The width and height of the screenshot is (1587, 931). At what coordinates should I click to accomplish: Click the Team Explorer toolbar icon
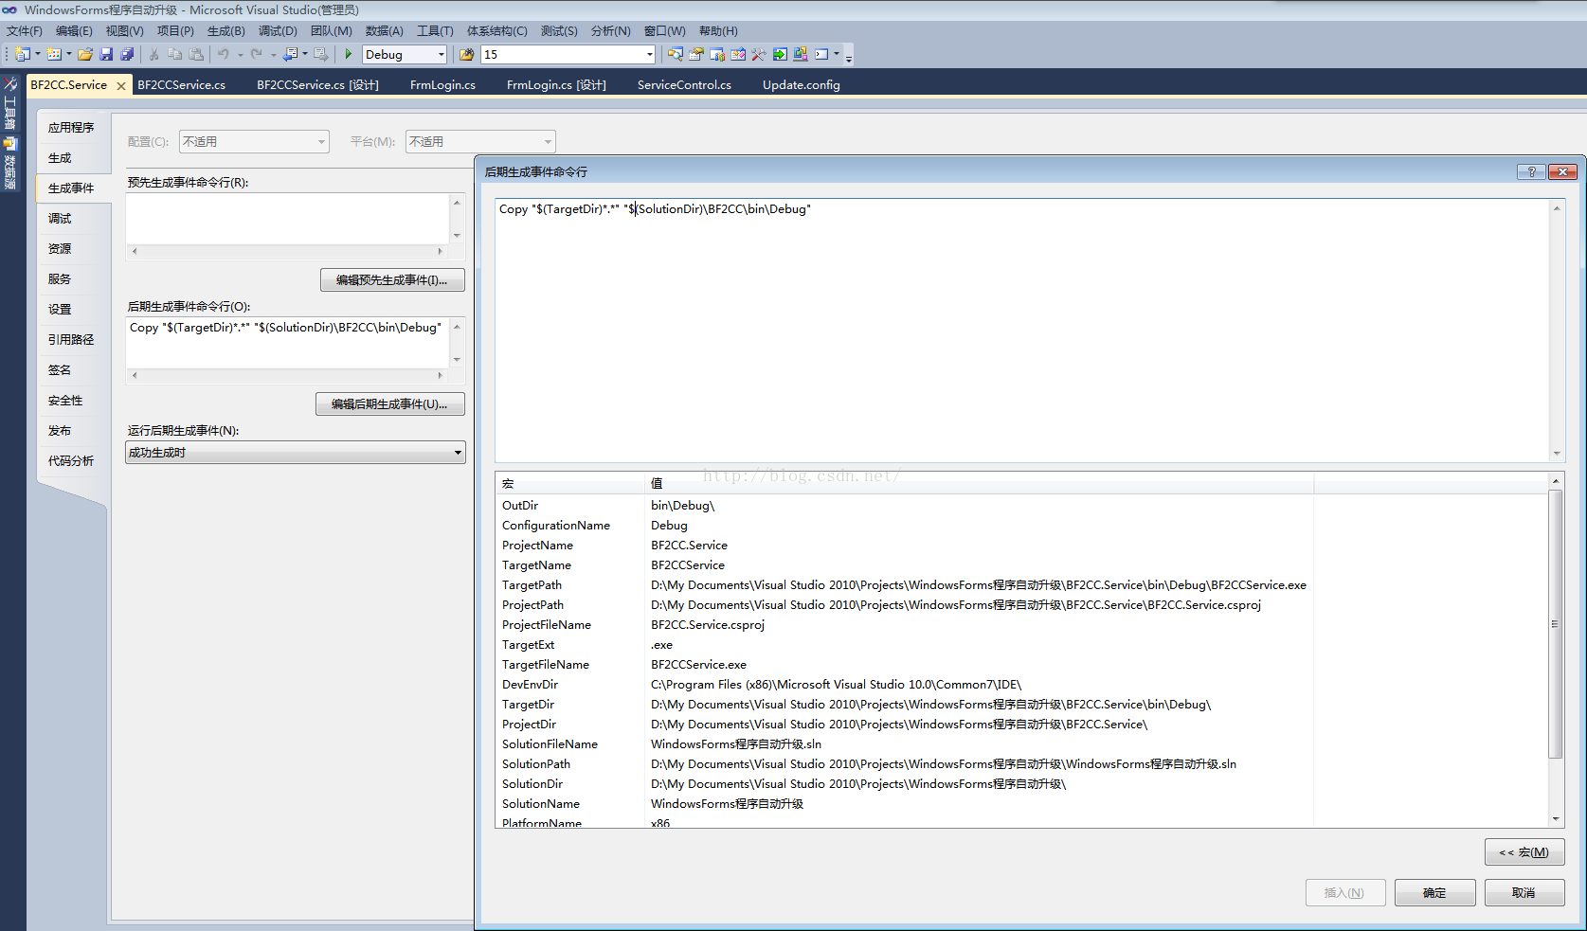[x=717, y=54]
